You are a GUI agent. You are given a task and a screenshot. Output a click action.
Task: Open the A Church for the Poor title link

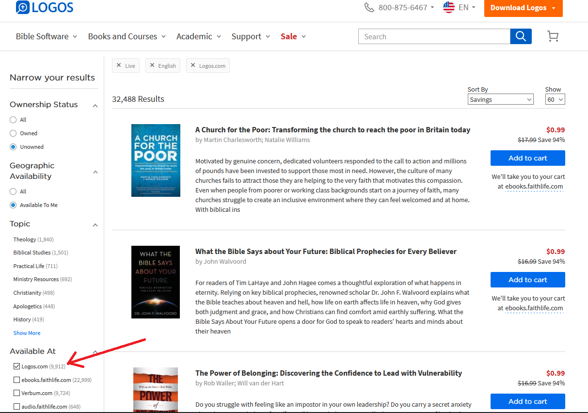333,129
